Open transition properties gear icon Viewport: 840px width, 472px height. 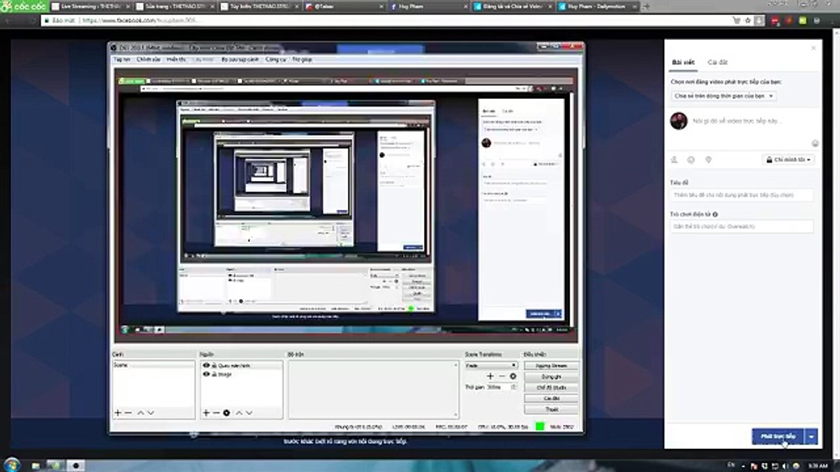point(513,376)
